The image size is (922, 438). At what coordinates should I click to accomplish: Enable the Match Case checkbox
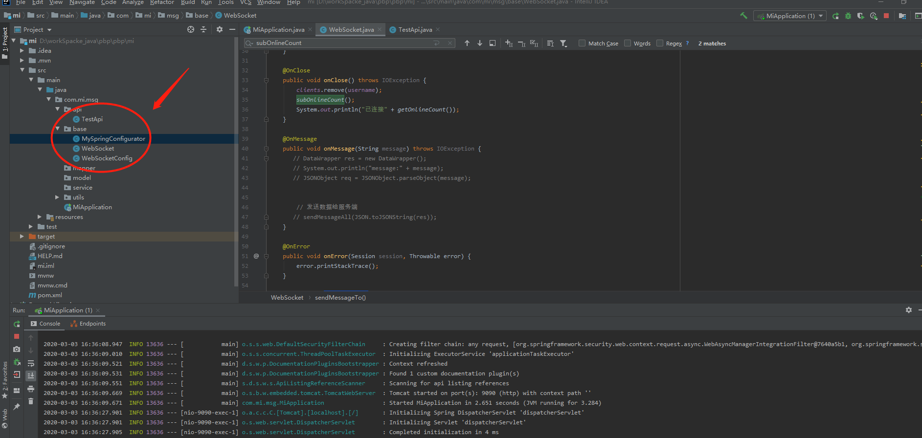582,43
